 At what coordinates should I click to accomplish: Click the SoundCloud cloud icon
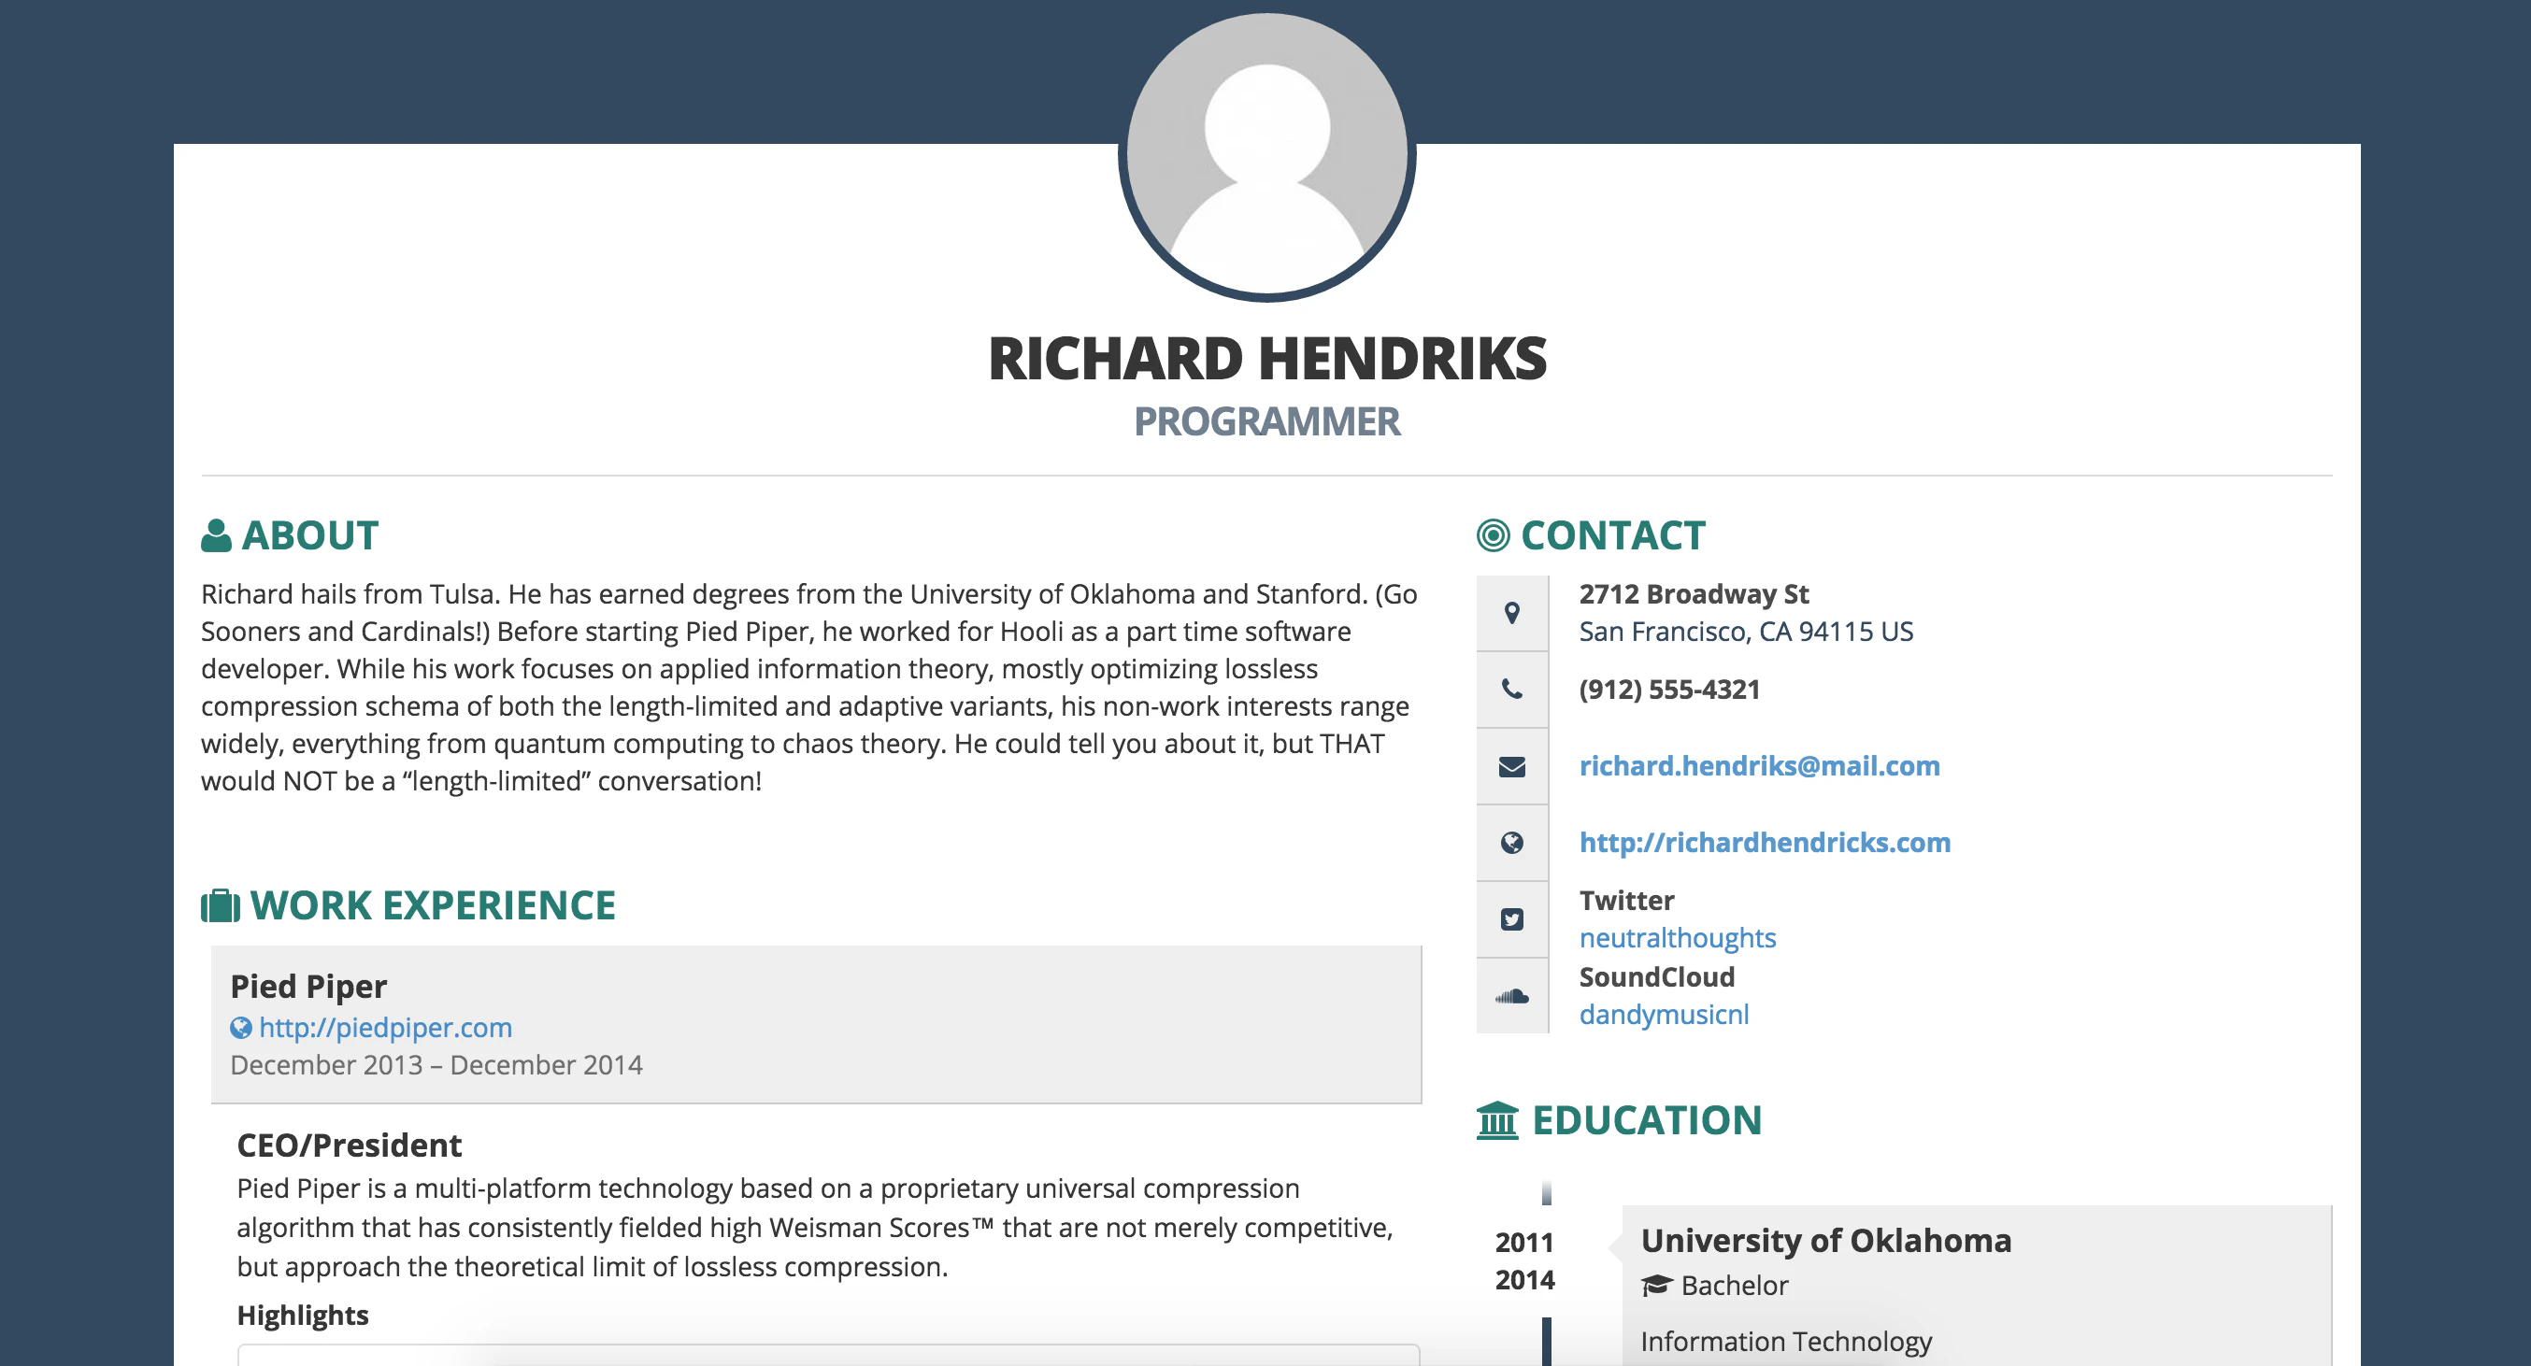click(1512, 996)
